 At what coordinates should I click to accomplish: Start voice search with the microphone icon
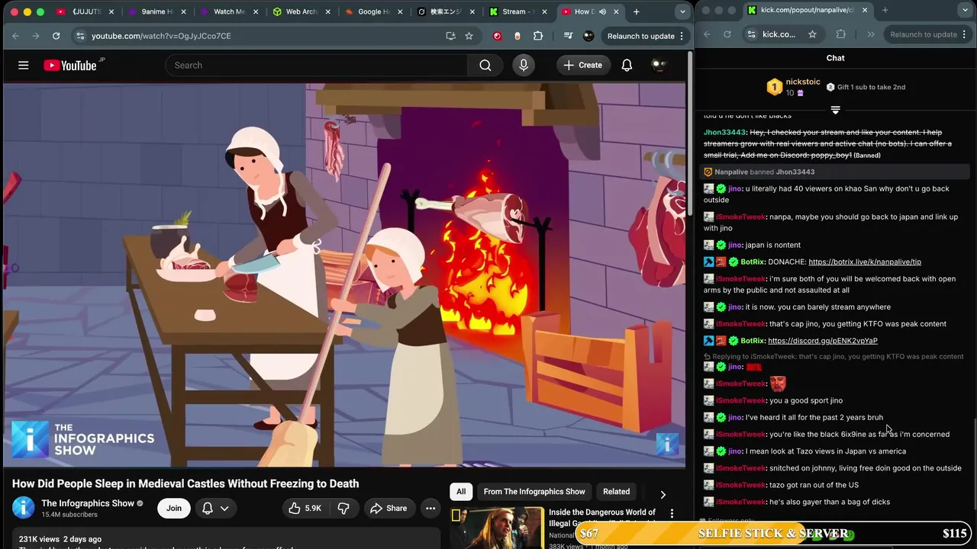click(x=524, y=66)
